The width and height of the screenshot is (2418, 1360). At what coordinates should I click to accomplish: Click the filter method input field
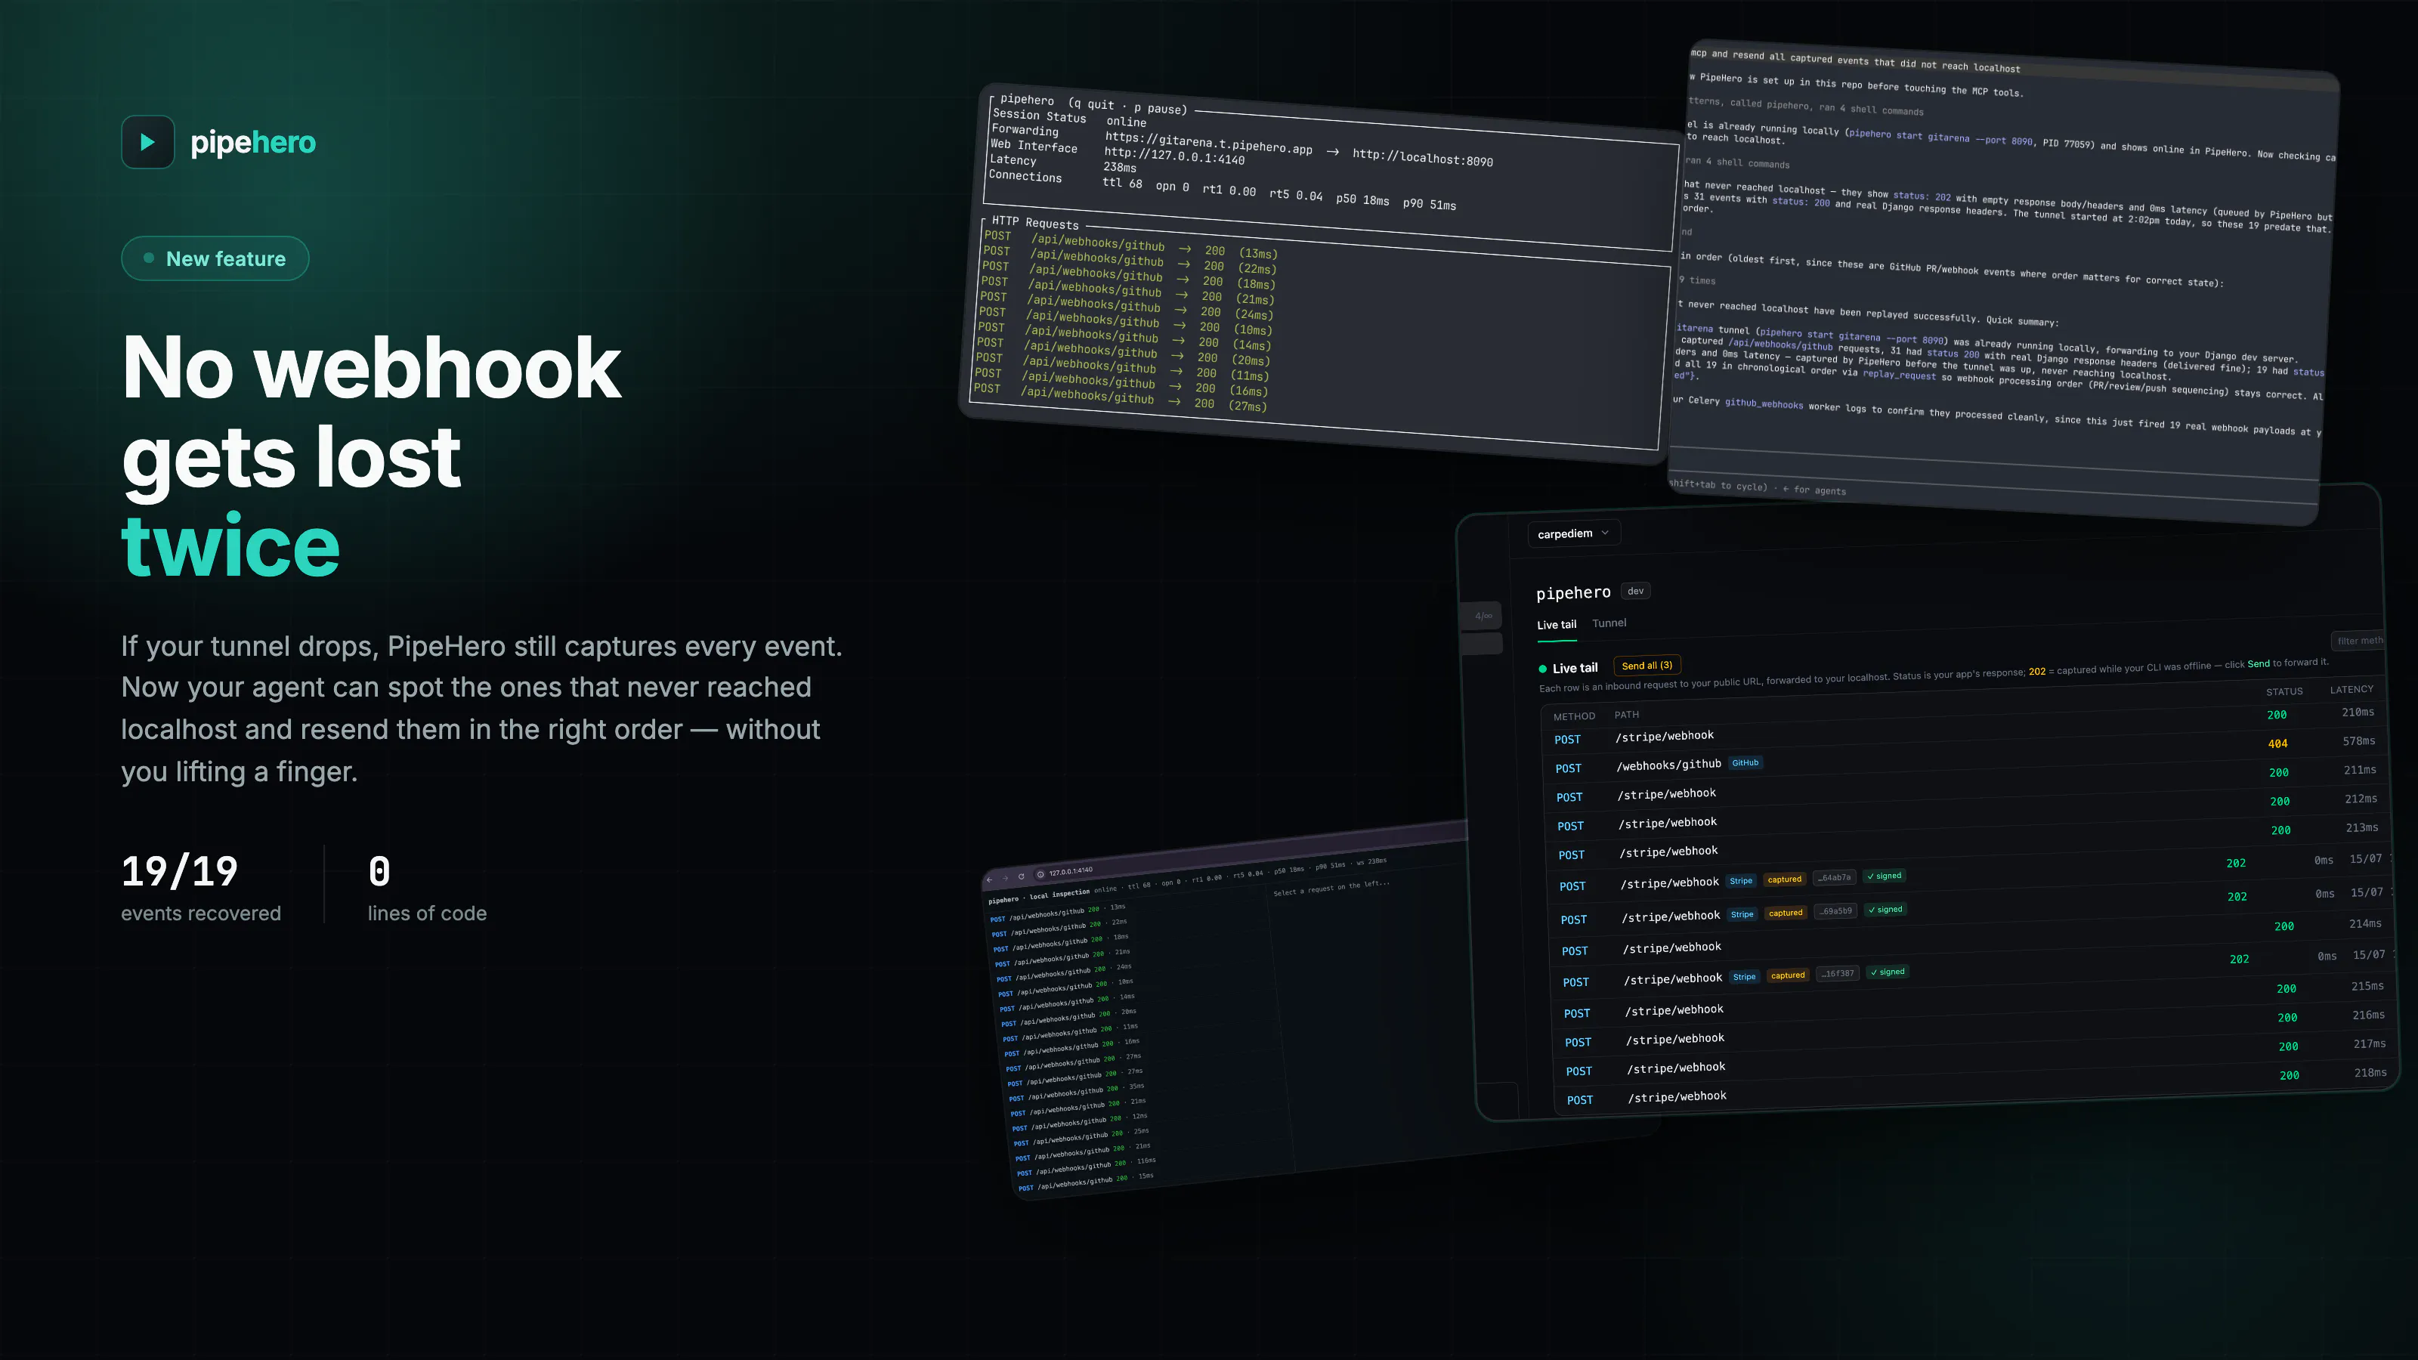pyautogui.click(x=2358, y=640)
